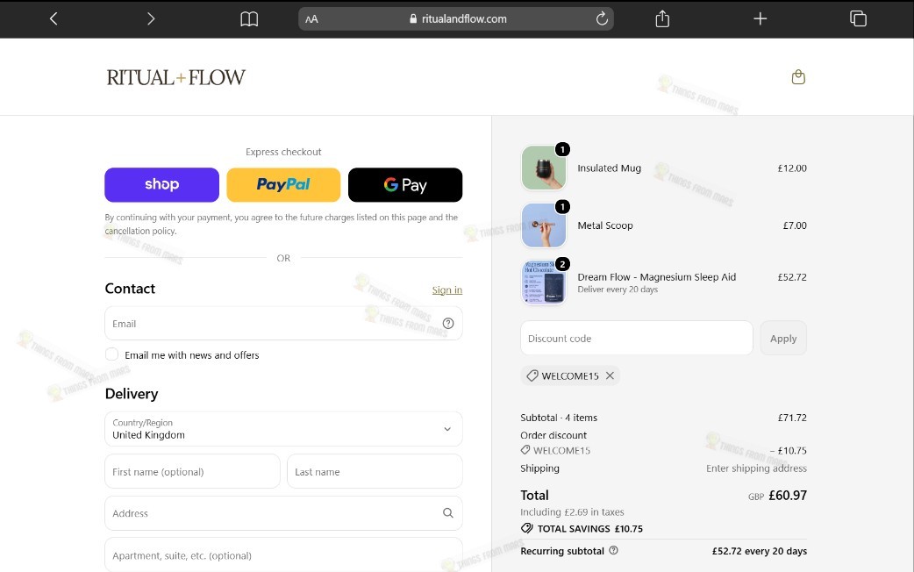The height and width of the screenshot is (572, 914).
Task: Click the 'Subtotal · 4 items' label
Action: (x=559, y=418)
